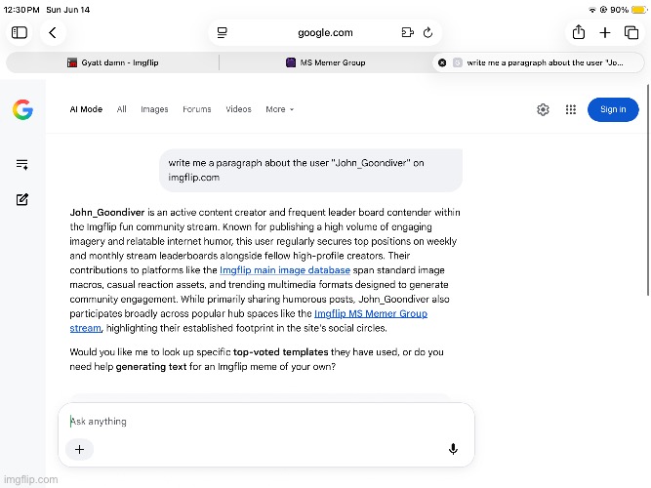Show the tab overview icon
This screenshot has width=651, height=488.
[631, 32]
